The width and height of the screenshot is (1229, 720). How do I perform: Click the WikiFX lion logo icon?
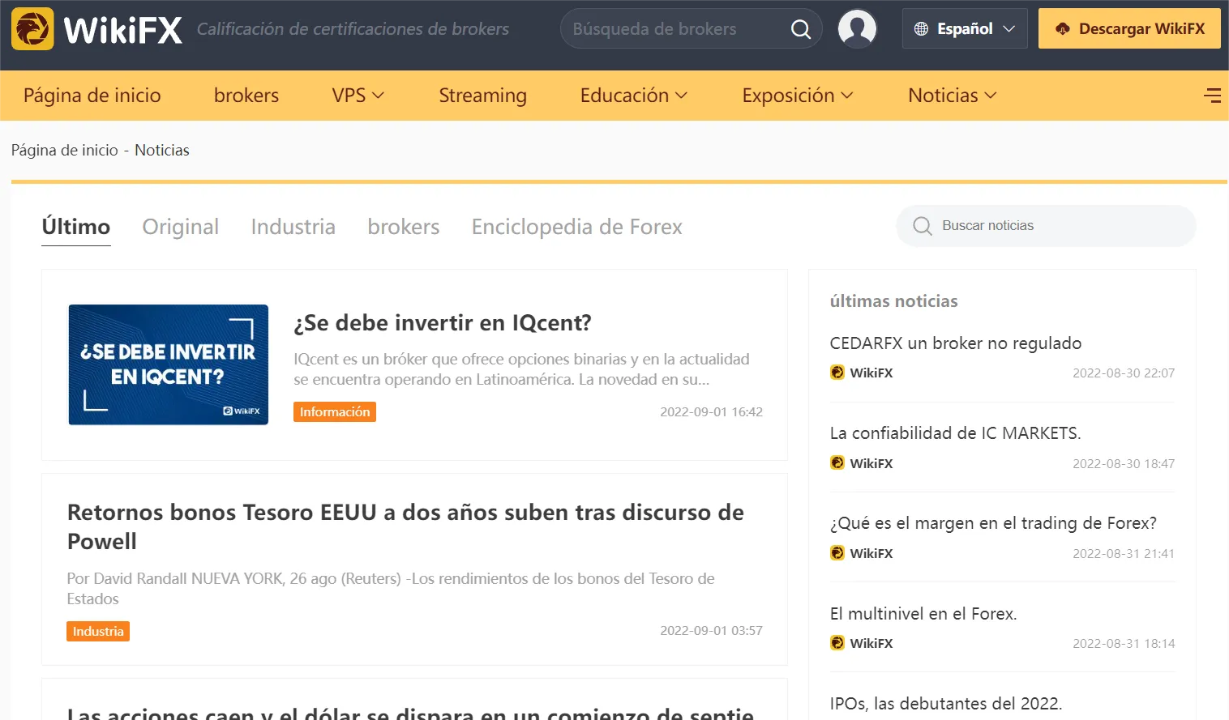(32, 29)
